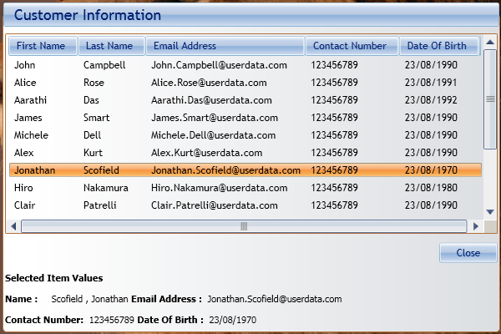The height and width of the screenshot is (334, 501).
Task: Click selected email value below the grid
Action: 275,299
